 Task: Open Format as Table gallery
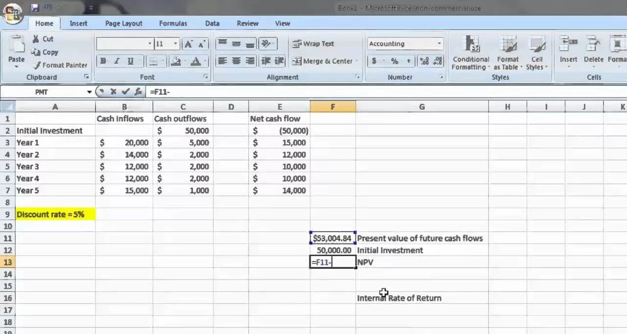pyautogui.click(x=508, y=53)
